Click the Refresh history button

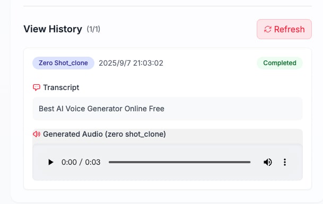[284, 29]
